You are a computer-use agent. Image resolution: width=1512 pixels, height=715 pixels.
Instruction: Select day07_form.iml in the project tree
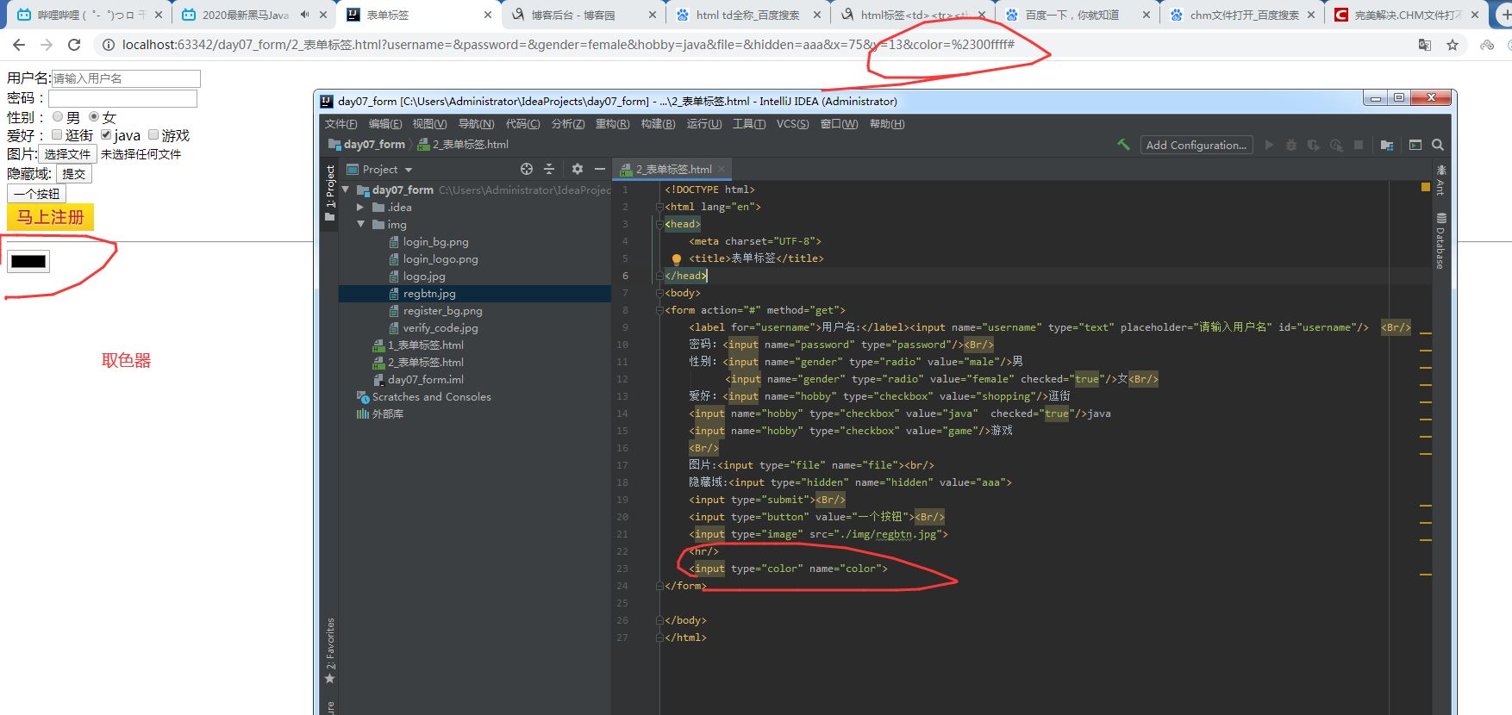pyautogui.click(x=426, y=380)
